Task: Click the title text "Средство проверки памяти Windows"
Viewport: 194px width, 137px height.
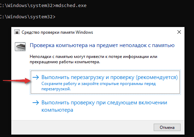Action: point(57,32)
